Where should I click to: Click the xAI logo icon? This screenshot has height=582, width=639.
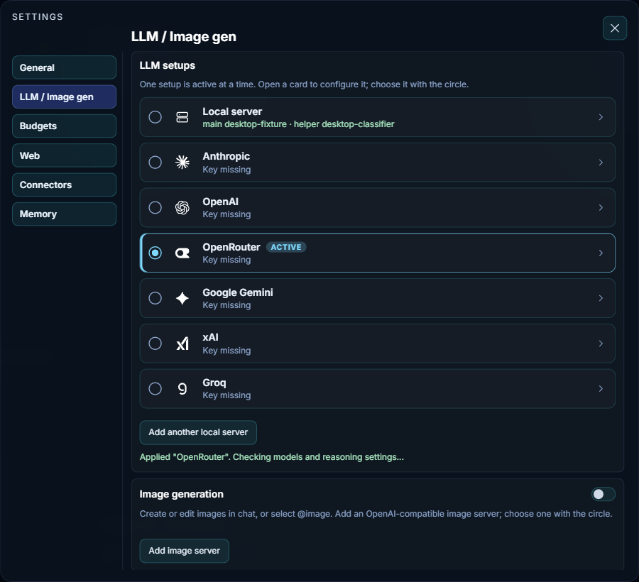(182, 344)
